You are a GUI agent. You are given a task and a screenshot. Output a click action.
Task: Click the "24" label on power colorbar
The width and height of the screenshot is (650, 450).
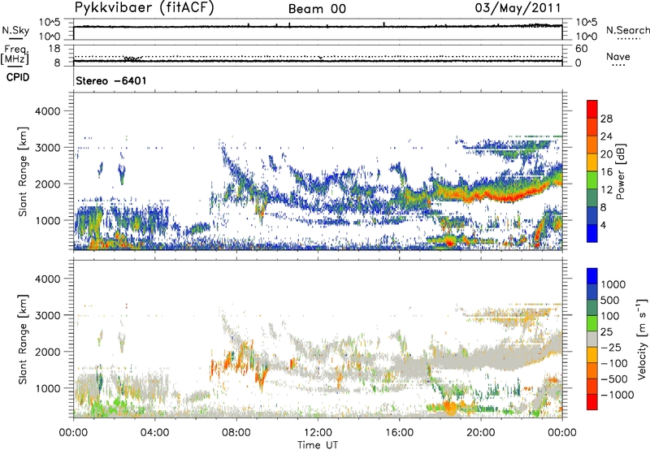pos(606,136)
